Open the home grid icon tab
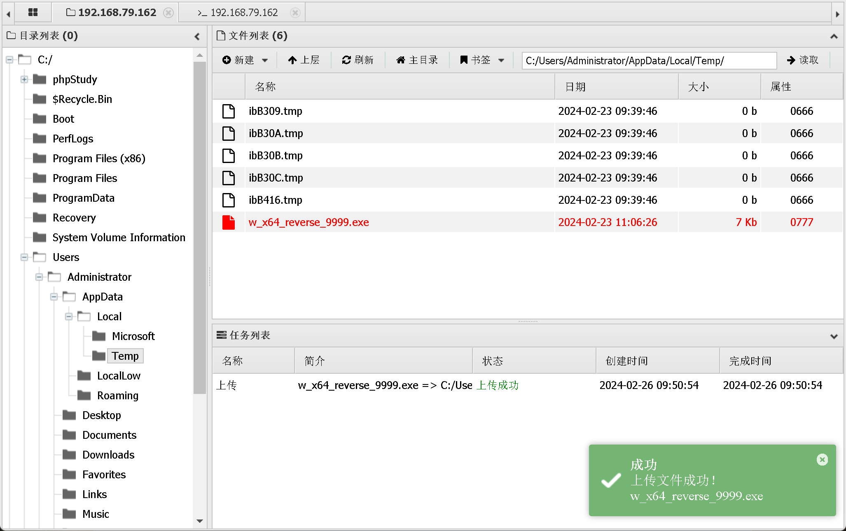 coord(33,12)
